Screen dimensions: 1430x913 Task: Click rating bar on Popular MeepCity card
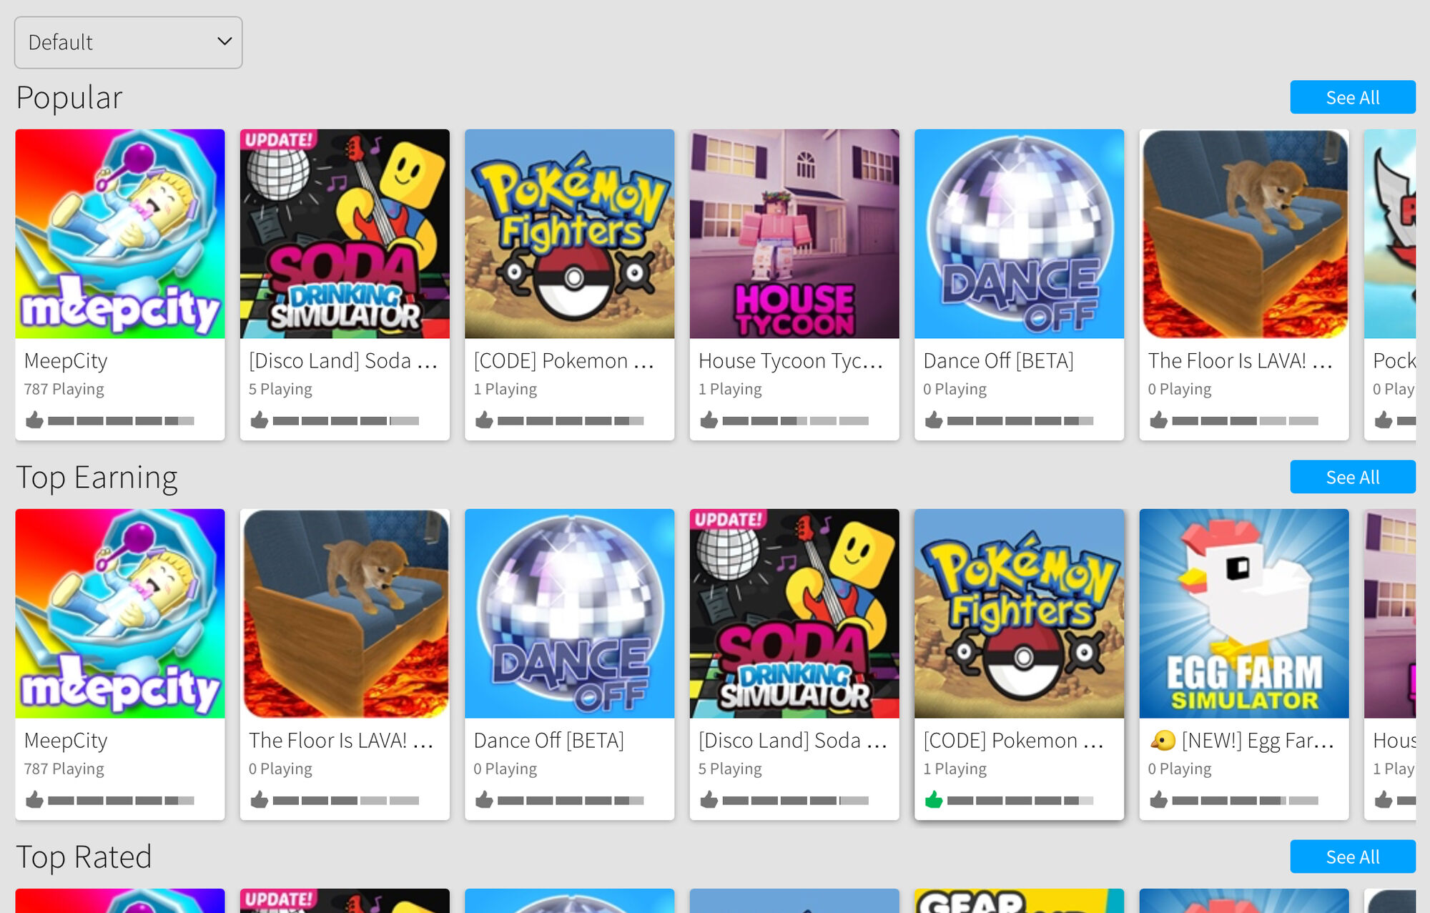point(121,421)
